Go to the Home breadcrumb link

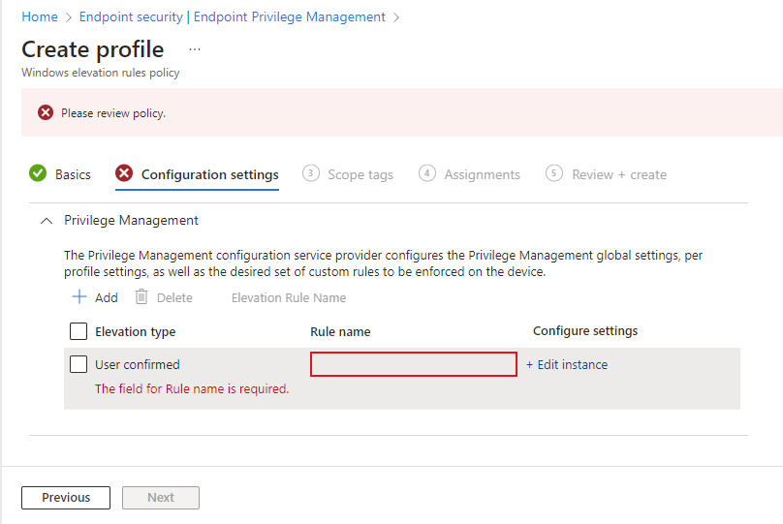pyautogui.click(x=40, y=17)
